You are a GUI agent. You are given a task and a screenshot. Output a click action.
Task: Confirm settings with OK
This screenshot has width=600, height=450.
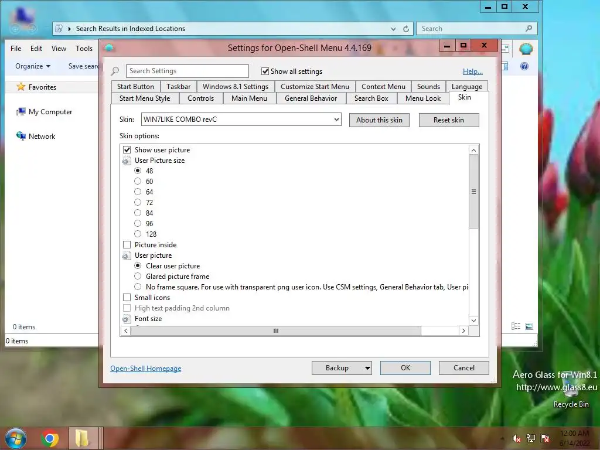coord(405,368)
